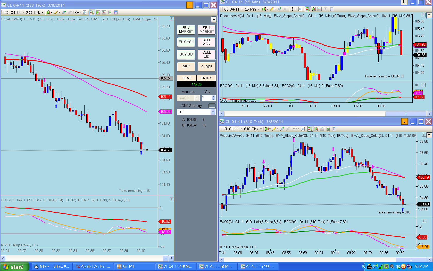Open chart style menu in 610 Tick chart
The height and width of the screenshot is (271, 433).
[268, 129]
